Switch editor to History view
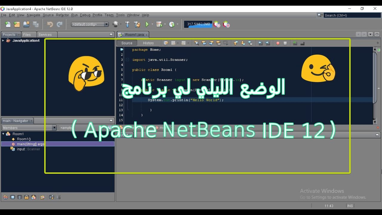The image size is (382, 215). (148, 43)
